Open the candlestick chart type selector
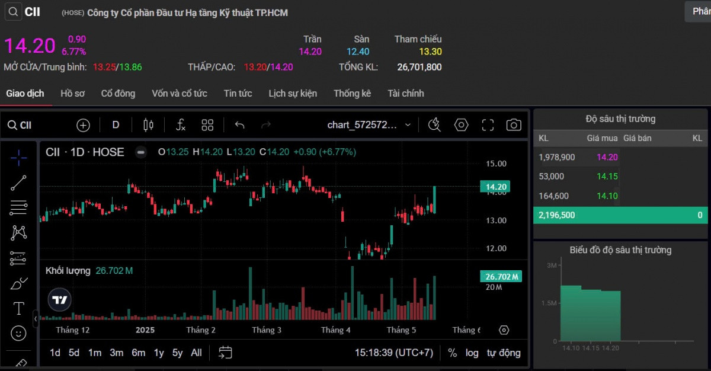 (148, 125)
